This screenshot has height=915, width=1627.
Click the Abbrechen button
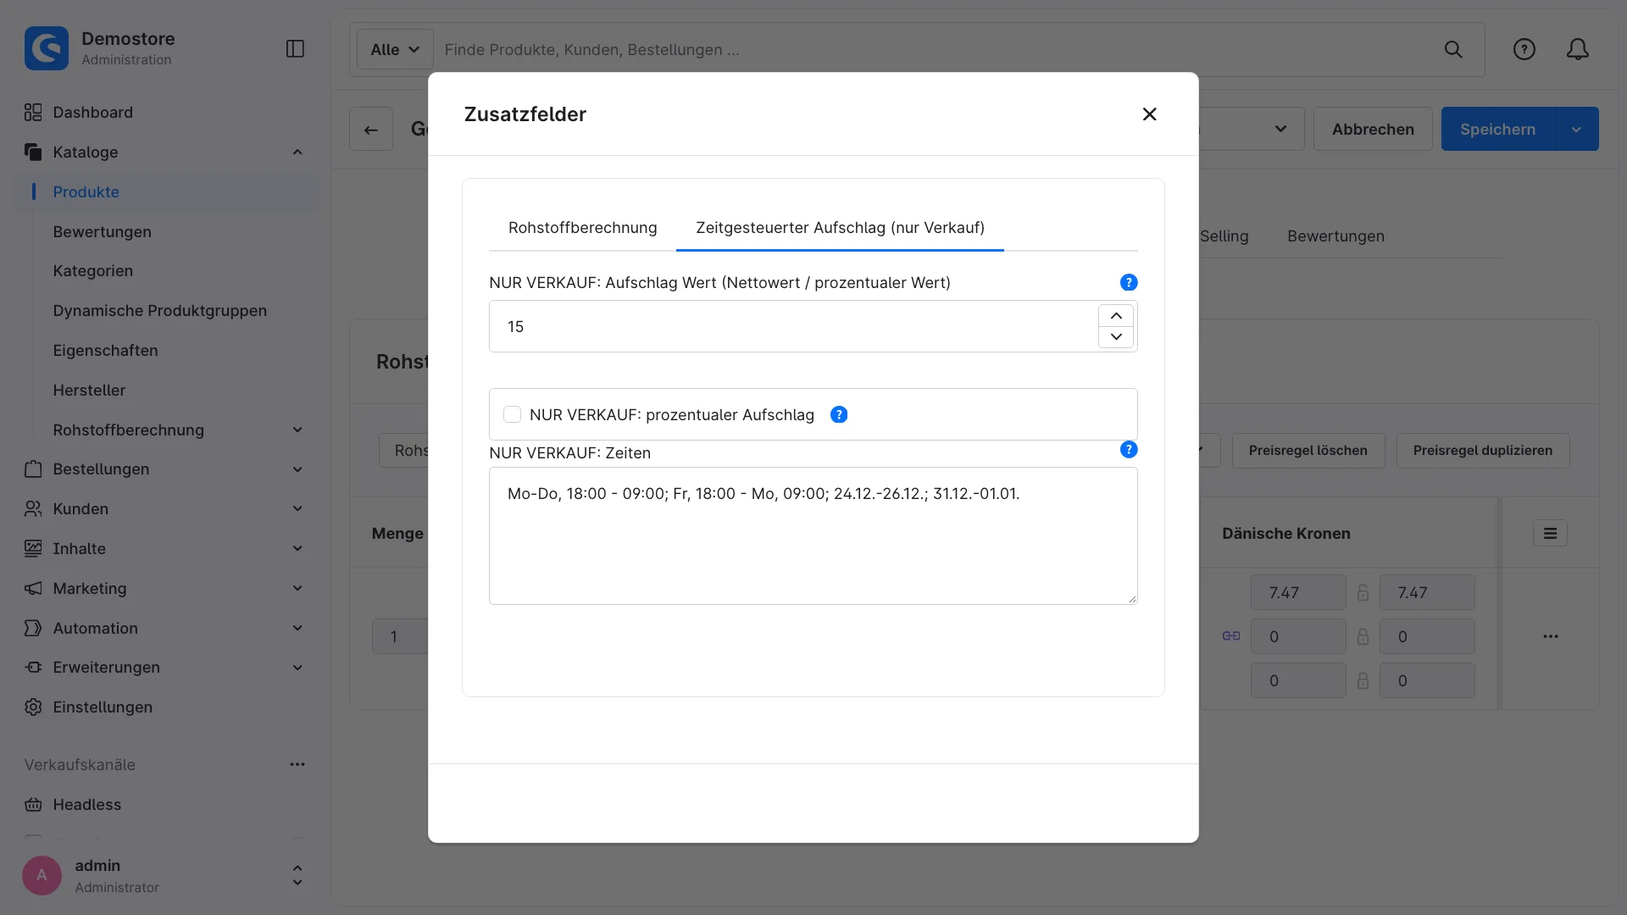click(1373, 129)
